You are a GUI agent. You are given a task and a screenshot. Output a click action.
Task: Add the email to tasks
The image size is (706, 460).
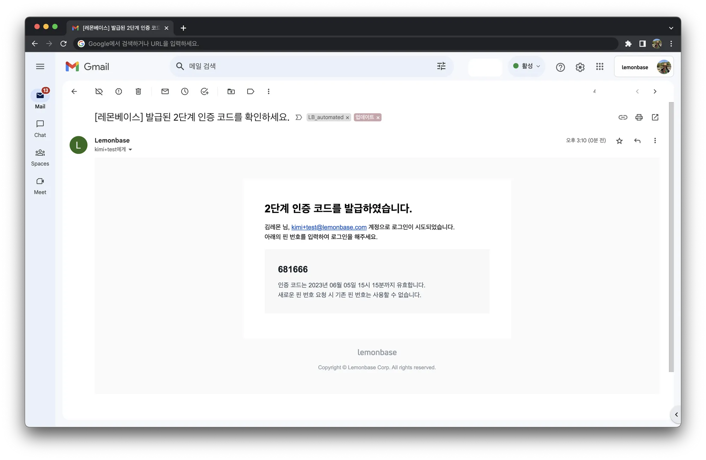tap(204, 91)
